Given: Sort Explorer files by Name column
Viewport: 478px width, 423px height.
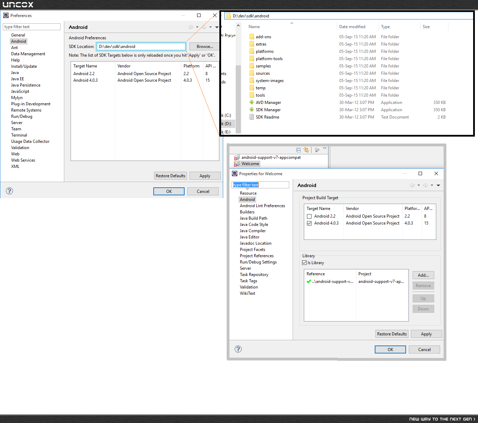Looking at the screenshot, I should coord(254,27).
